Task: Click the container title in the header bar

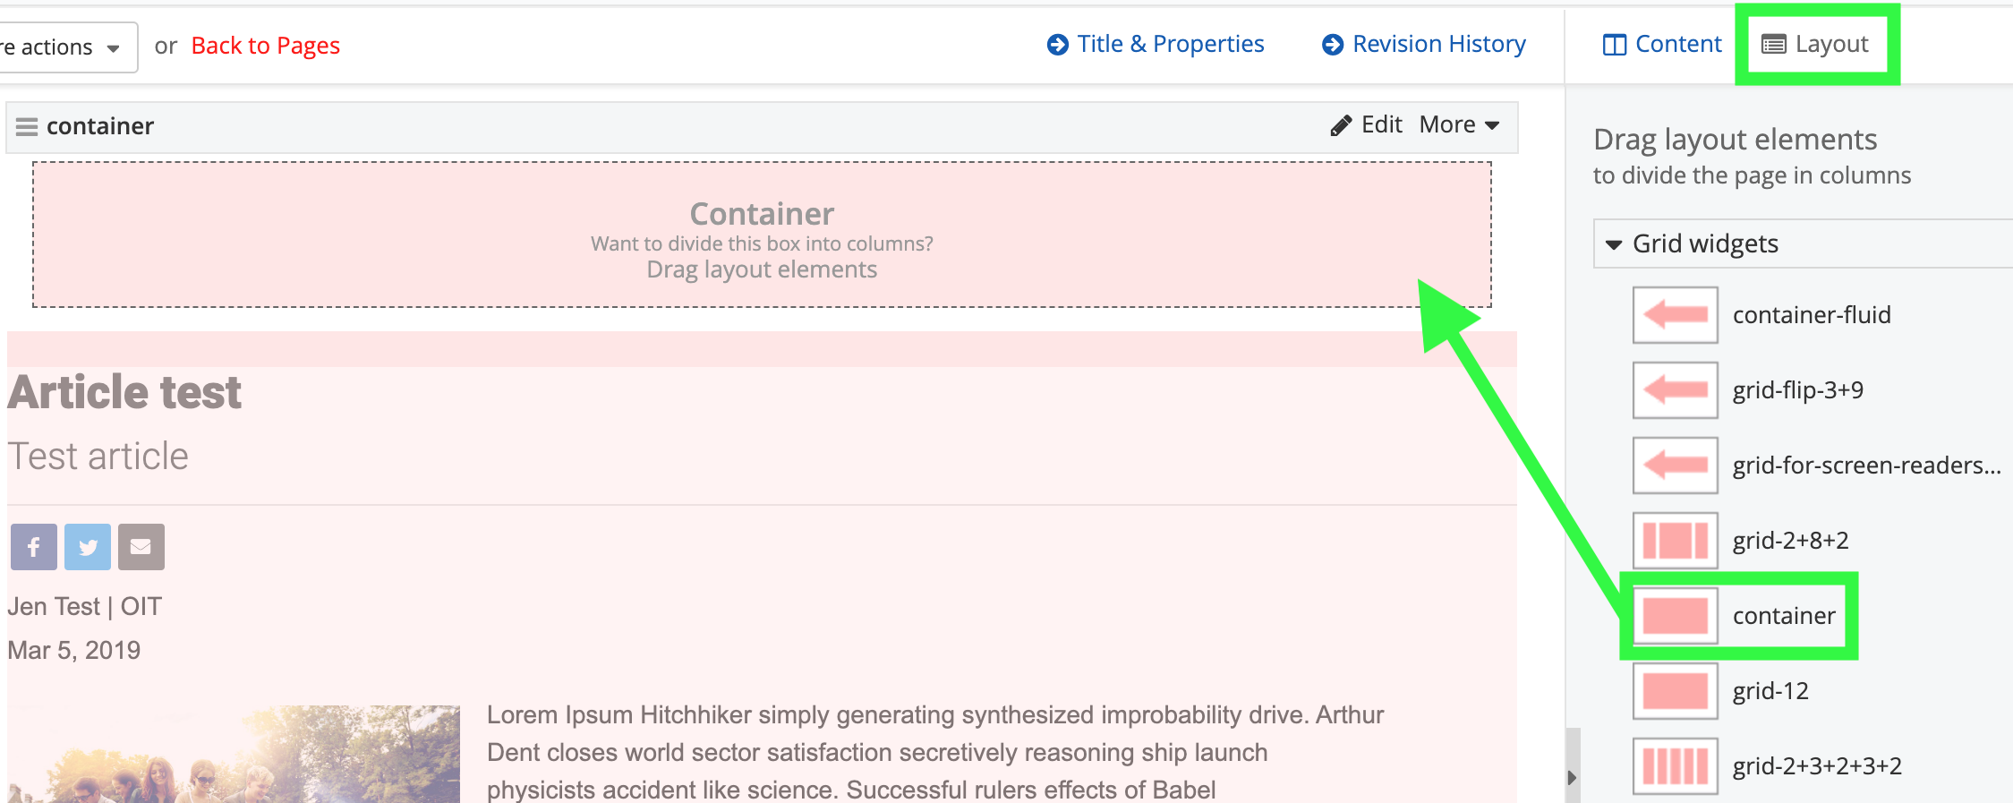Action: click(100, 126)
